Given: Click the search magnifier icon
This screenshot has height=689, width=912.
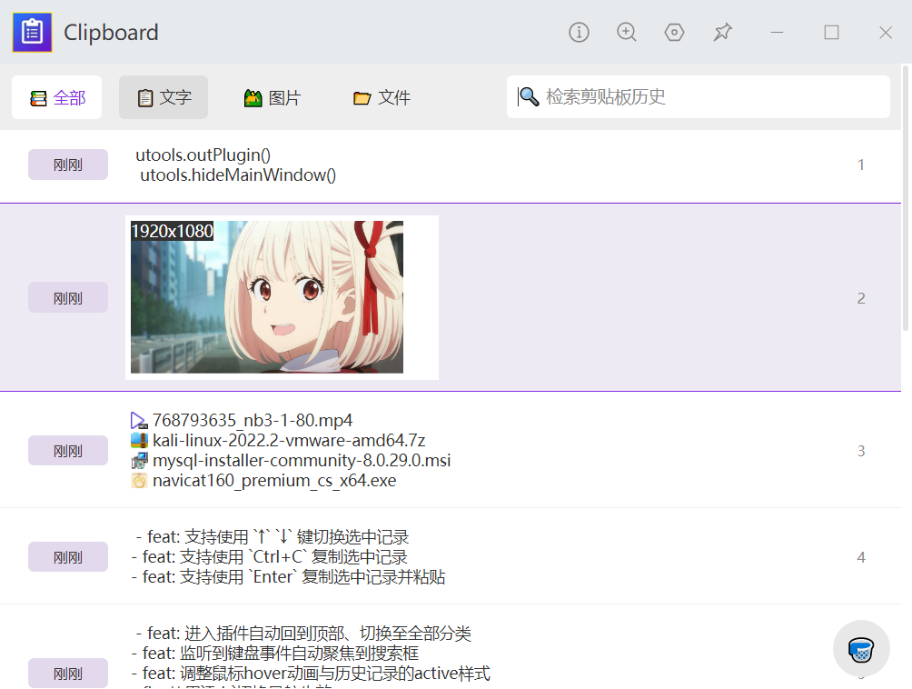Looking at the screenshot, I should pyautogui.click(x=529, y=96).
